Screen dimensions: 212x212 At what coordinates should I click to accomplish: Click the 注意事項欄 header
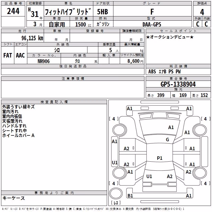[73, 78]
